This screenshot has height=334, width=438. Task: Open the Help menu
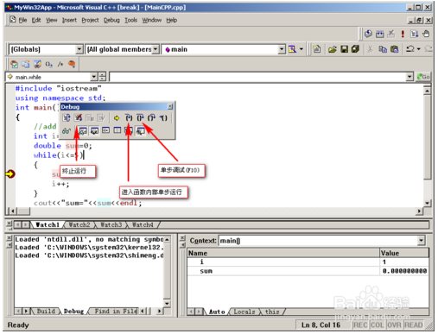[172, 20]
